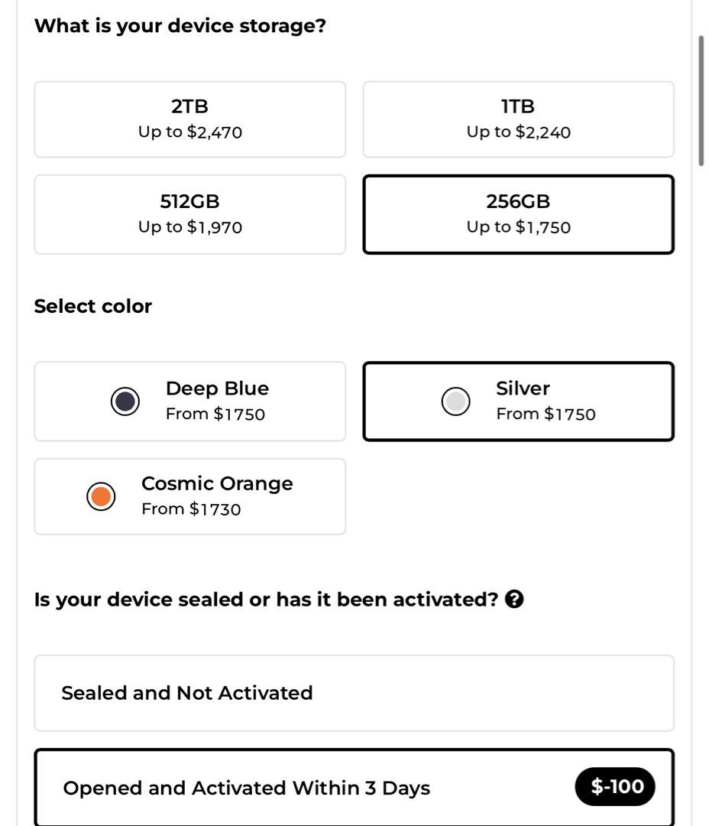Select the 1TB storage option
This screenshot has height=826, width=709.
[518, 119]
